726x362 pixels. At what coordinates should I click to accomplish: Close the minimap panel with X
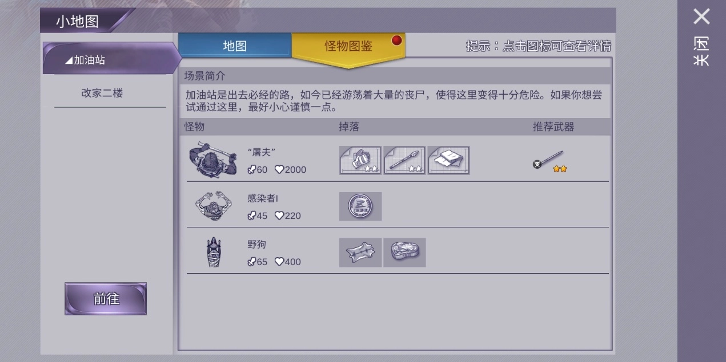(x=701, y=17)
